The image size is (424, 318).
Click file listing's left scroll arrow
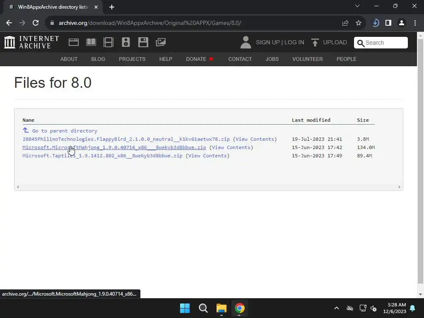coord(18,187)
